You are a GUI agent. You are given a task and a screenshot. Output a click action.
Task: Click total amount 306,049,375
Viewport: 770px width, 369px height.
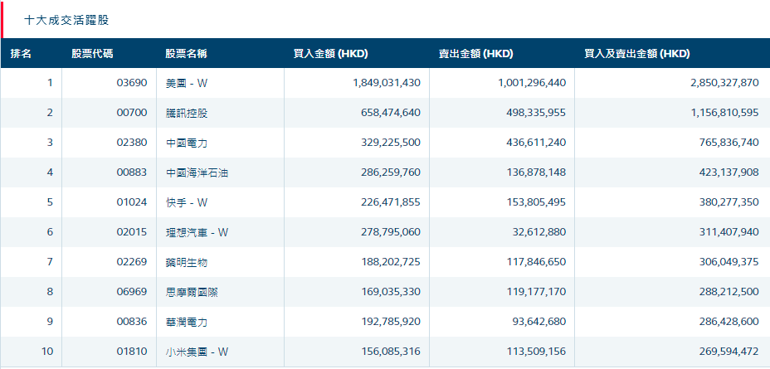pos(729,262)
